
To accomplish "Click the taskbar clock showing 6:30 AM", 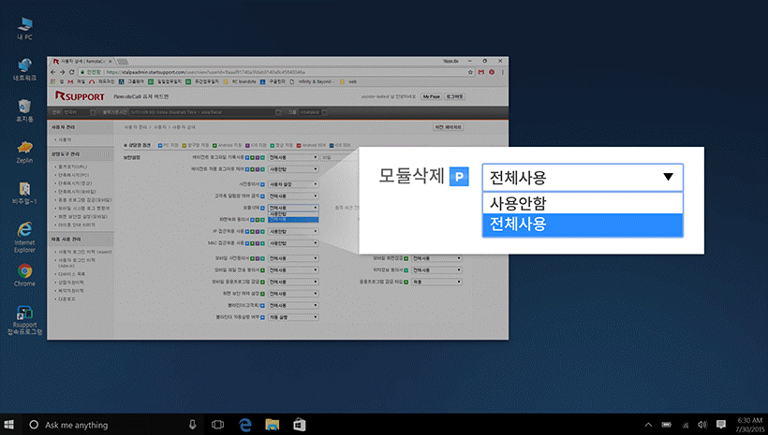I will click(750, 424).
